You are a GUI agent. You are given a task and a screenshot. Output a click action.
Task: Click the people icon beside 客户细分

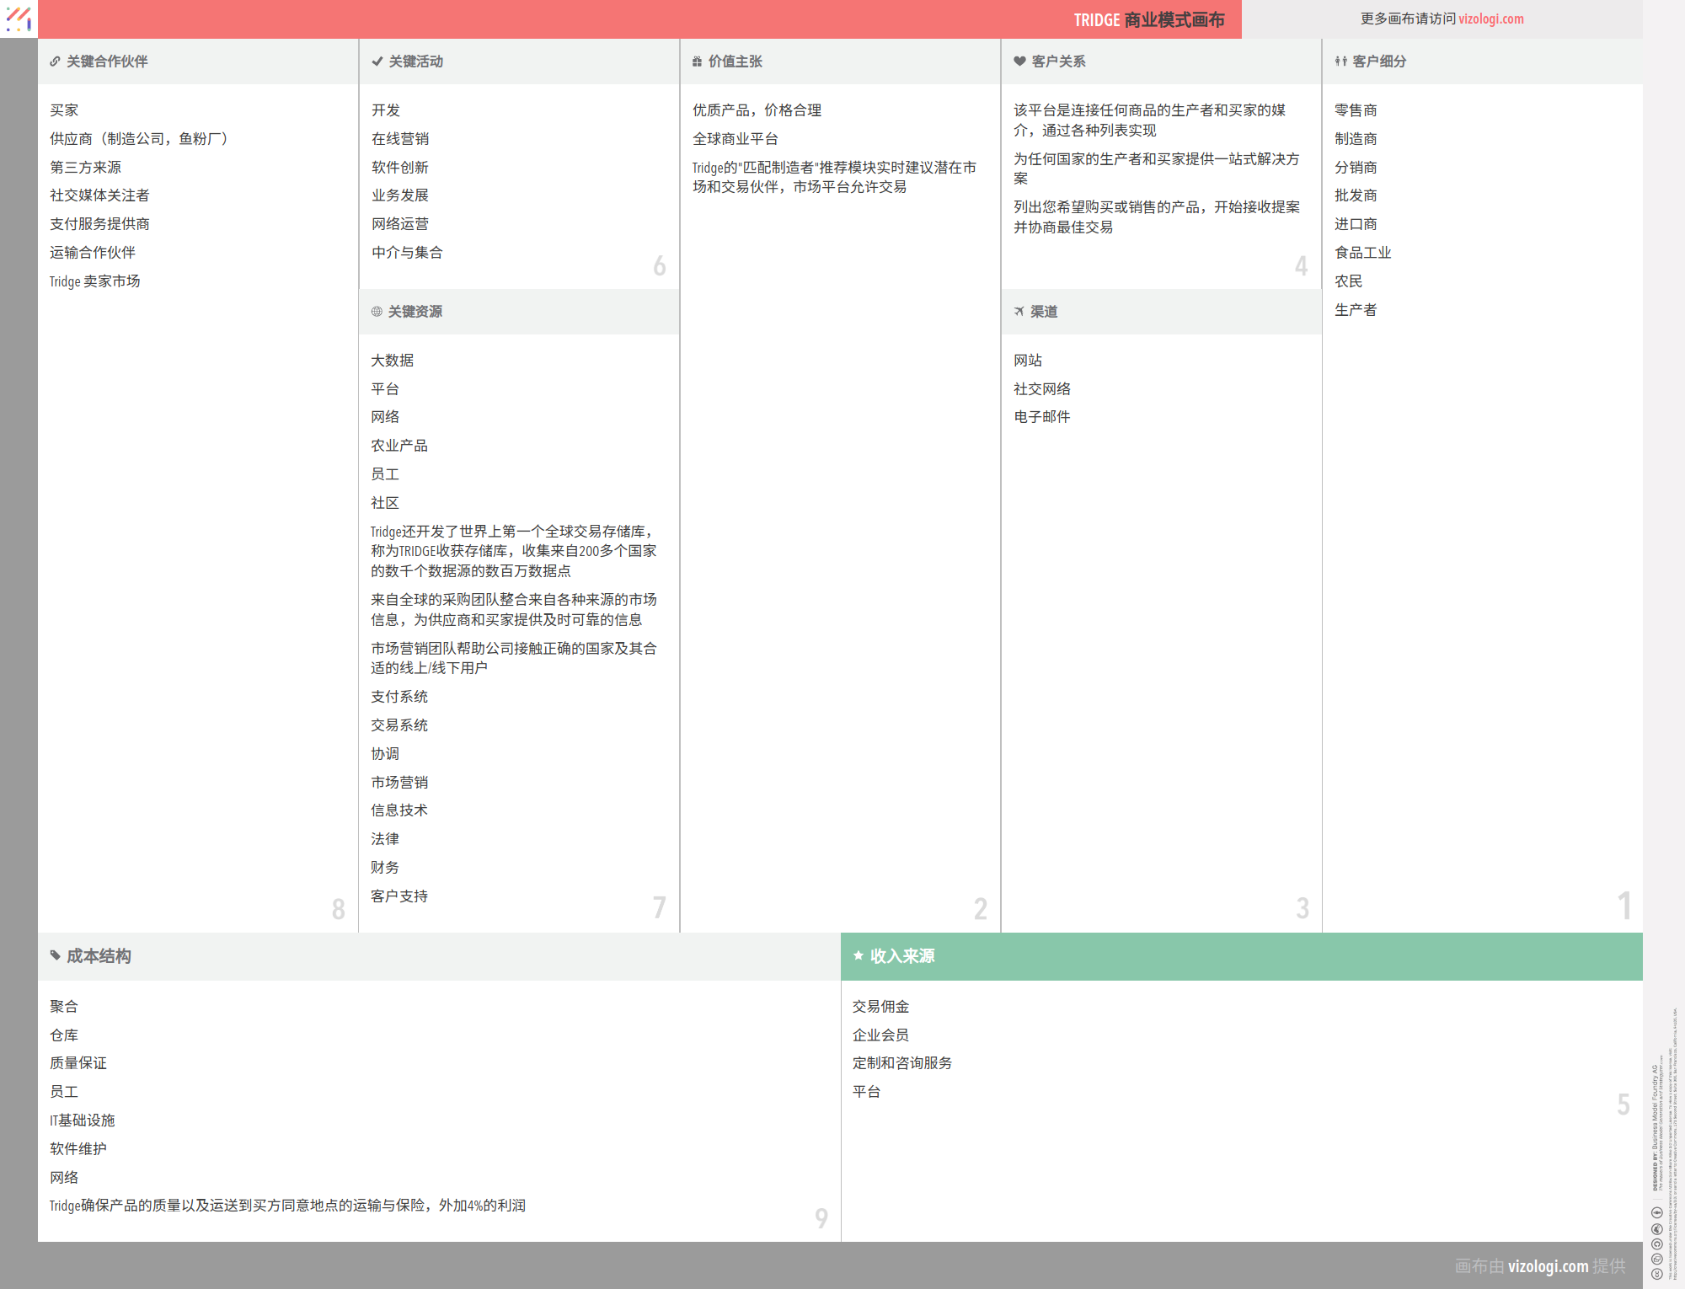pyautogui.click(x=1340, y=62)
